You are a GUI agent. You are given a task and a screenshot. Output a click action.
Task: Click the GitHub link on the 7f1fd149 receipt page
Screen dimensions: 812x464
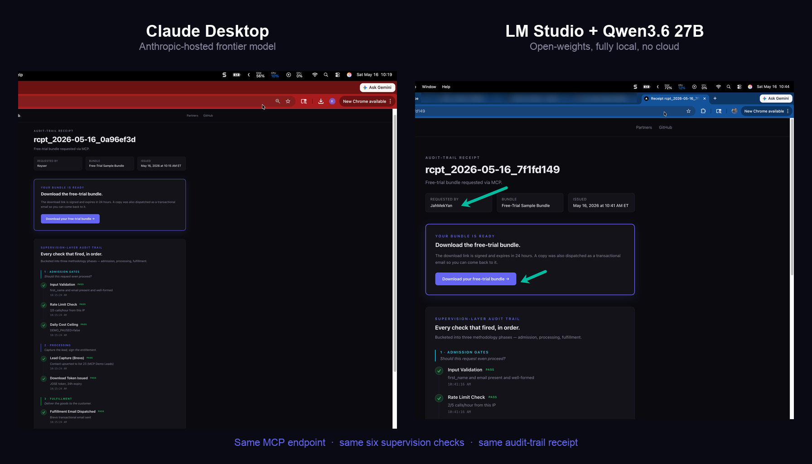[x=665, y=127]
